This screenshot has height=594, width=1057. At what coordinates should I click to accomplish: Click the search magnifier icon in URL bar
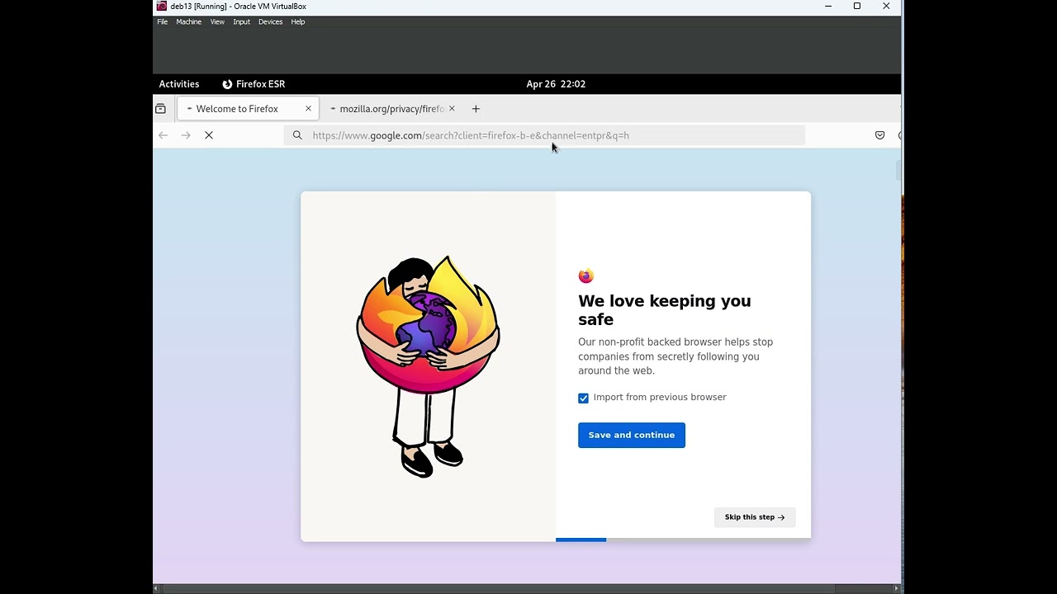coord(297,135)
